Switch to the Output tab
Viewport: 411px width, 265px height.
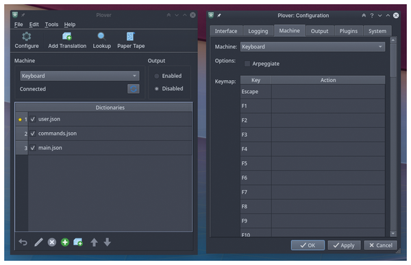319,31
